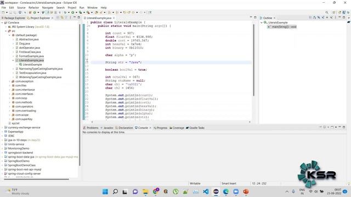
Task: Toggle Link with Editor in Project Explorer
Action: [62, 18]
